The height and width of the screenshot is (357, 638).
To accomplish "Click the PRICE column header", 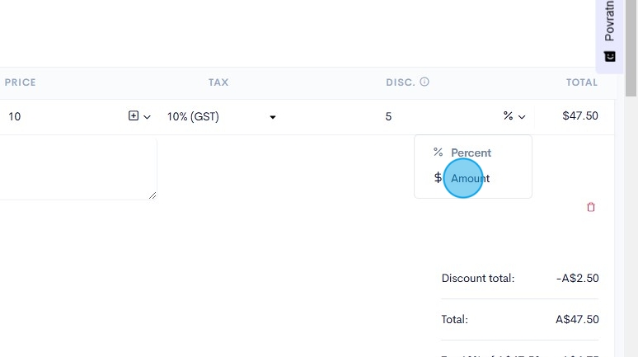I will coord(21,82).
